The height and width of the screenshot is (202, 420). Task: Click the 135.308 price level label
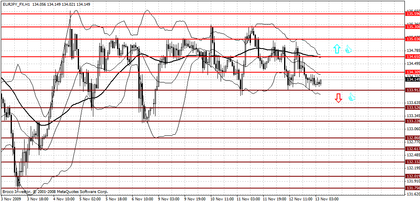tap(413, 27)
